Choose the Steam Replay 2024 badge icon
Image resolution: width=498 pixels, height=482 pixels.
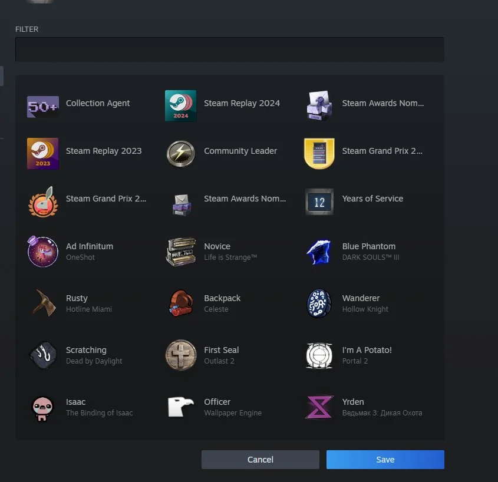click(x=180, y=106)
